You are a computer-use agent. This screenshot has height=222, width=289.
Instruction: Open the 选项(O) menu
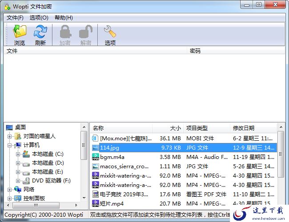pos(39,18)
